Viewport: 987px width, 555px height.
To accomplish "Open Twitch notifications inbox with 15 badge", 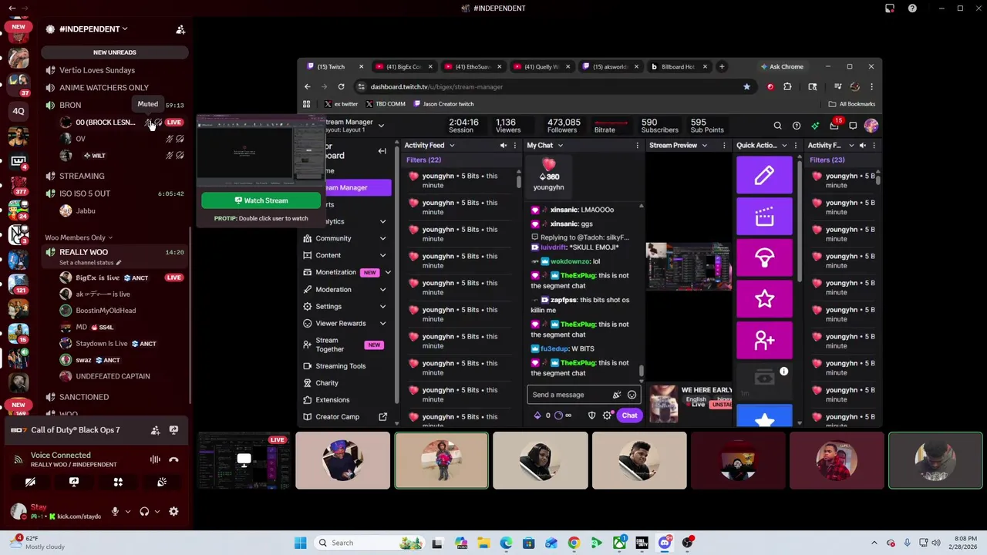I will point(834,125).
